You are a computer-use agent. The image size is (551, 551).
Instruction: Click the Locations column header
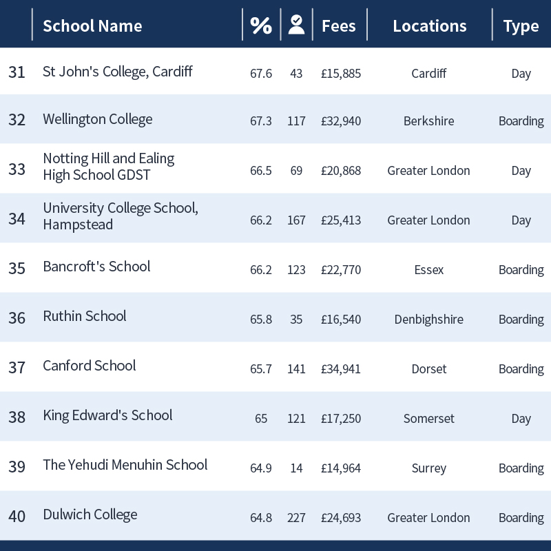[x=429, y=26]
